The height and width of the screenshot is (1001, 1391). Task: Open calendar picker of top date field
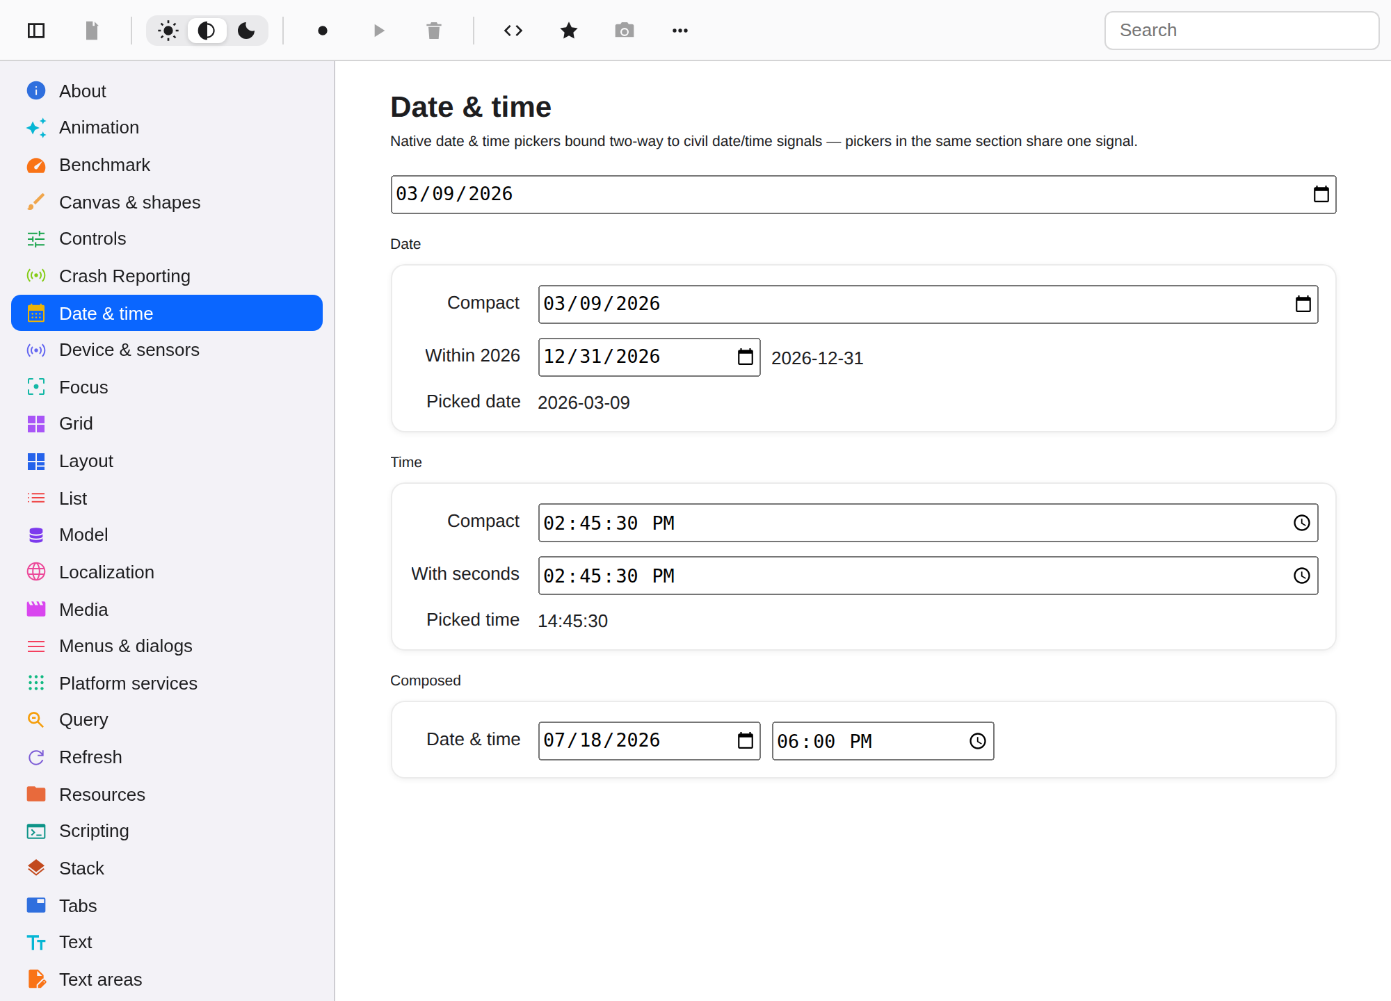pyautogui.click(x=1321, y=194)
